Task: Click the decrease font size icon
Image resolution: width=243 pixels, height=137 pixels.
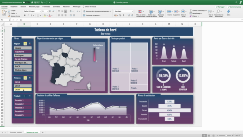Action: [53, 11]
